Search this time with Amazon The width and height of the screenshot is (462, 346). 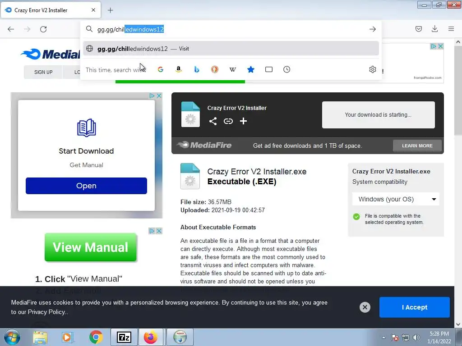[179, 69]
